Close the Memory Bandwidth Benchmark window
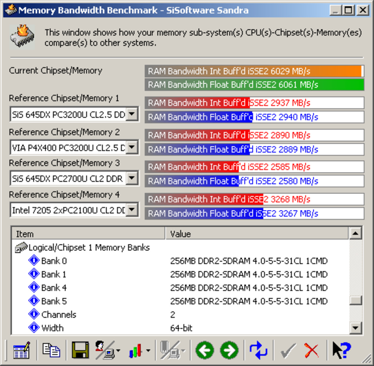 coord(363,10)
